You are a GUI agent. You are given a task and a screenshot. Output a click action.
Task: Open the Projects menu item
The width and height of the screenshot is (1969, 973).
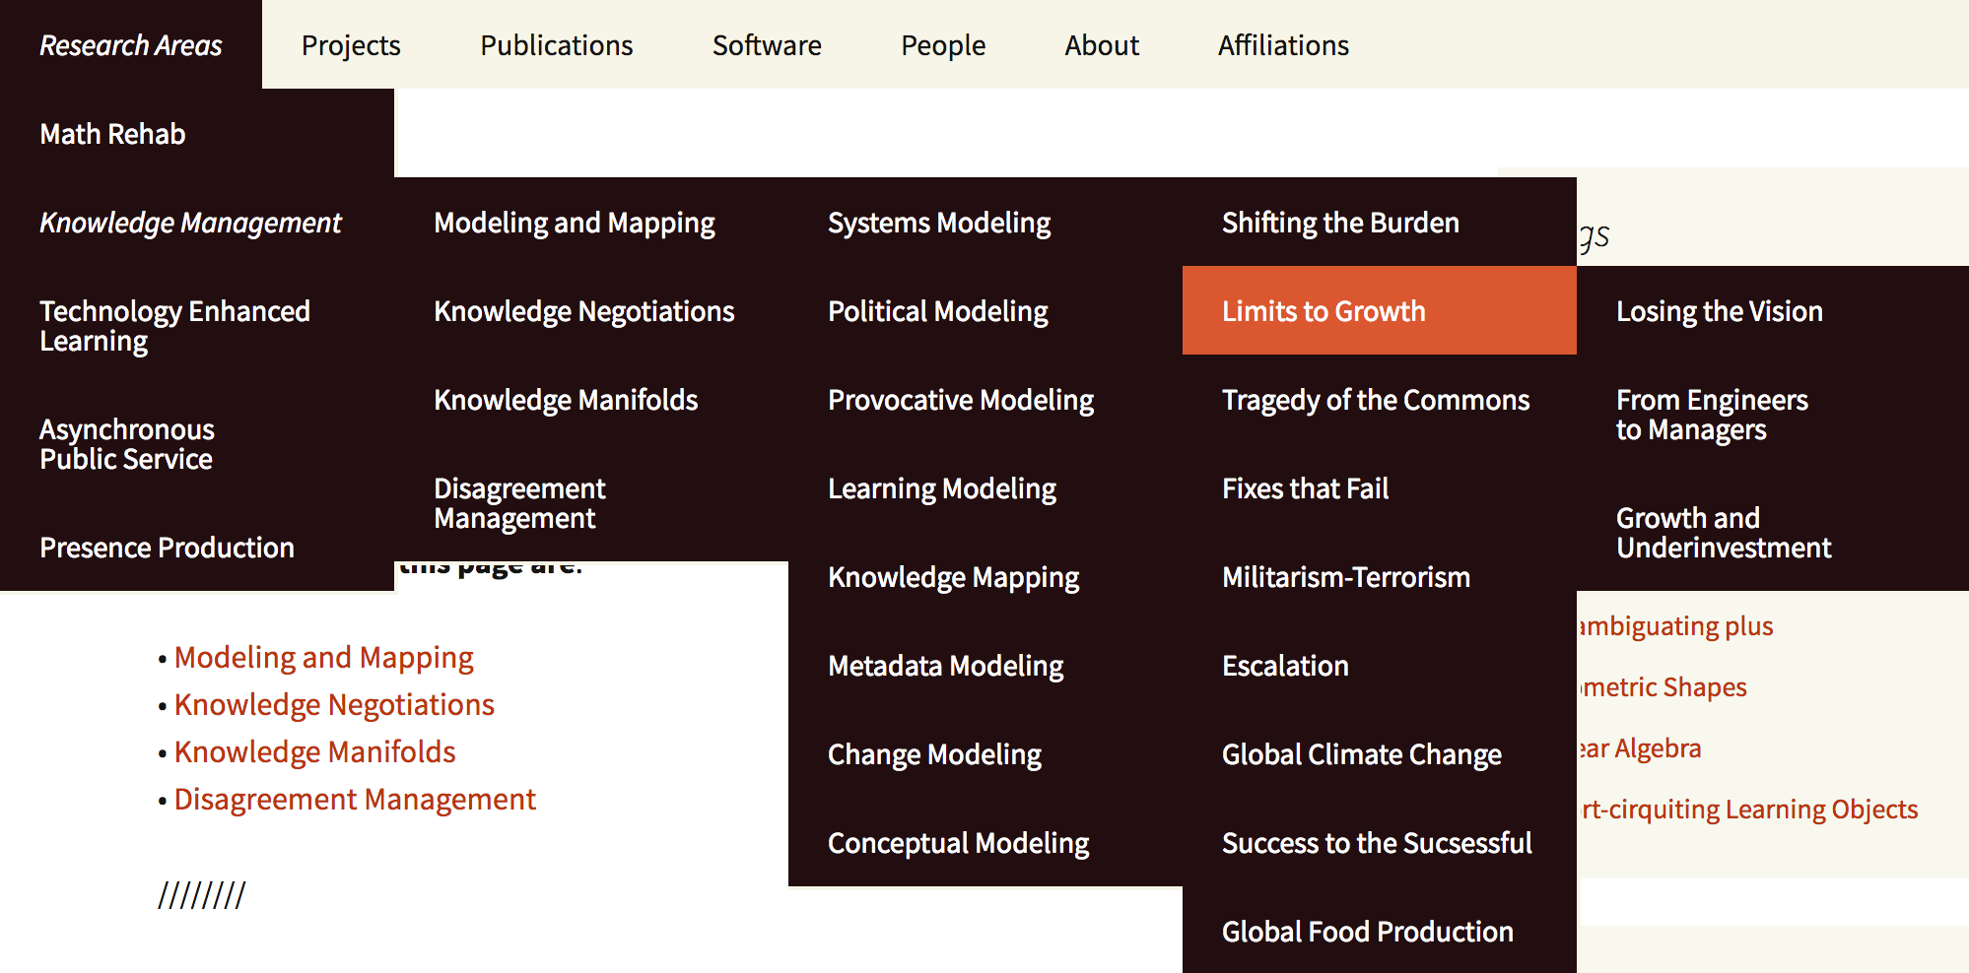(351, 45)
